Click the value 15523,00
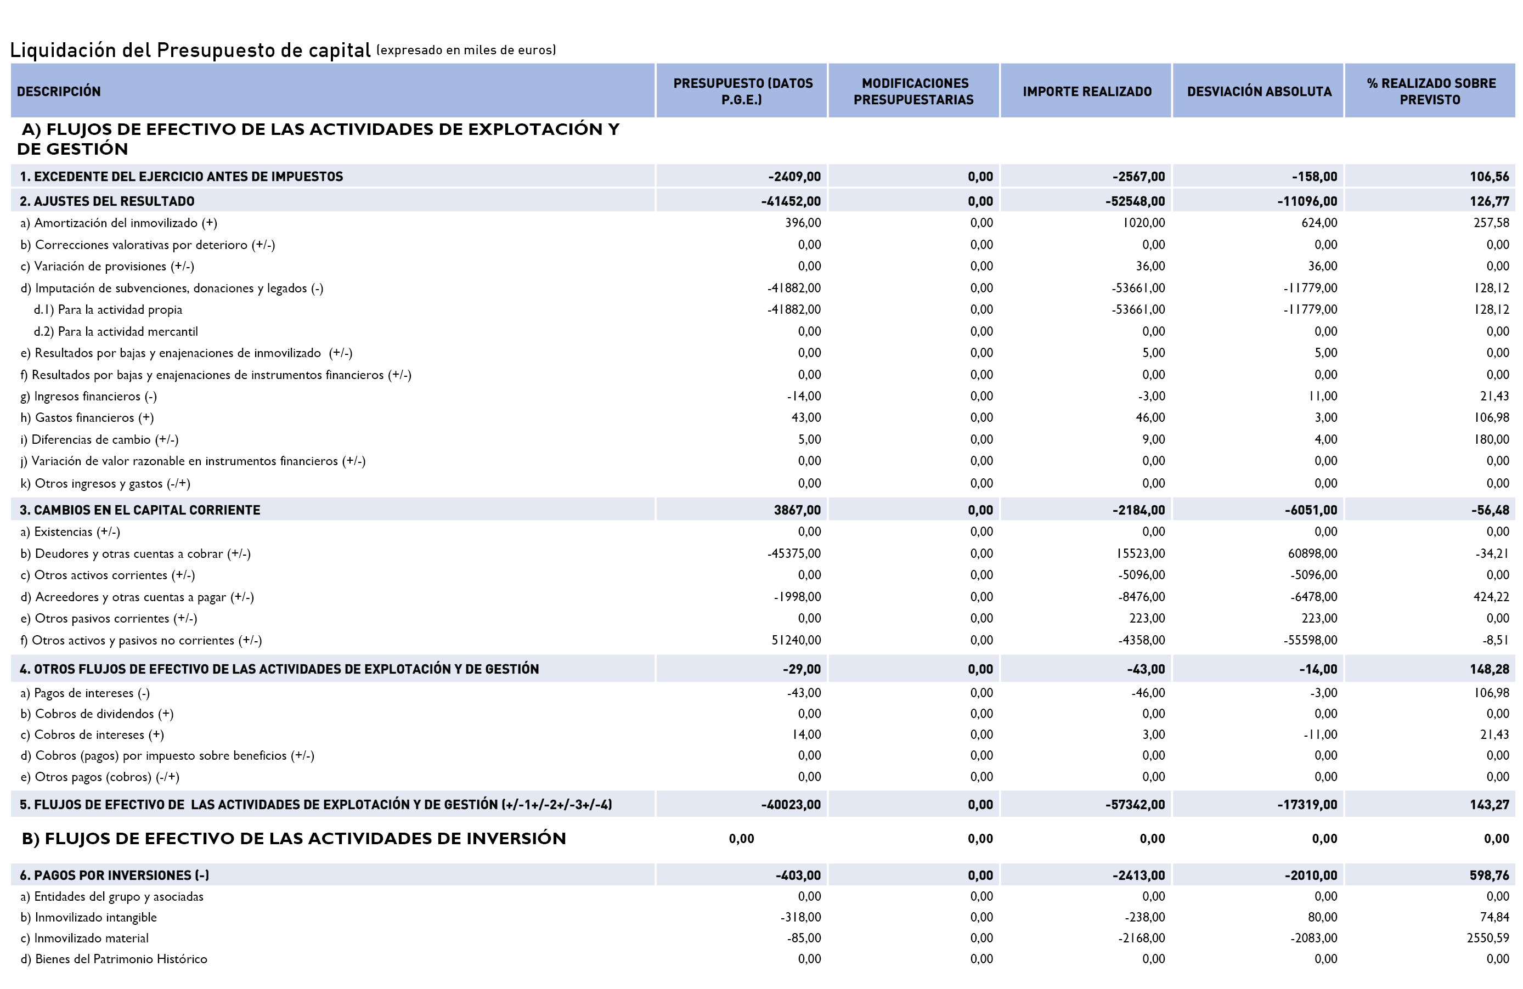This screenshot has width=1523, height=989. (1141, 553)
